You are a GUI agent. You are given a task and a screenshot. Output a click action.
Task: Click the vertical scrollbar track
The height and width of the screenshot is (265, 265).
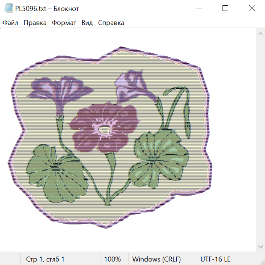tap(260, 140)
